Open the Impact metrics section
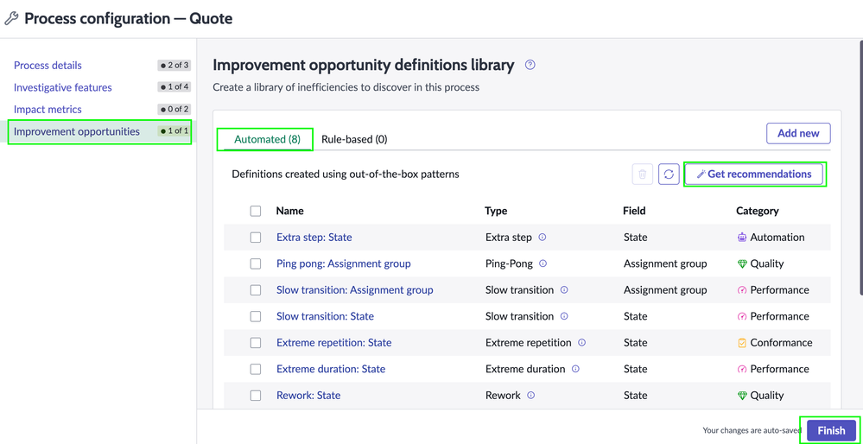 48,110
